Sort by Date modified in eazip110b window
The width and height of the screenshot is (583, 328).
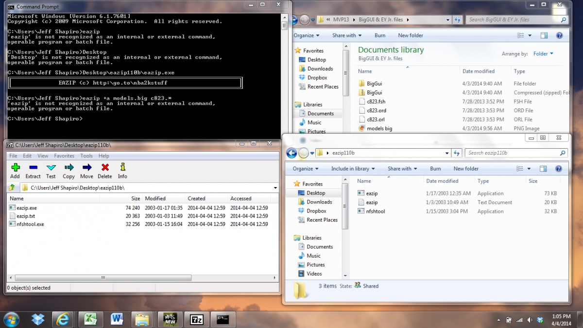[x=442, y=181]
